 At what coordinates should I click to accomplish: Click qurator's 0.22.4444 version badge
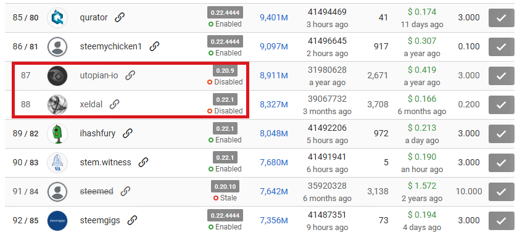tap(225, 12)
